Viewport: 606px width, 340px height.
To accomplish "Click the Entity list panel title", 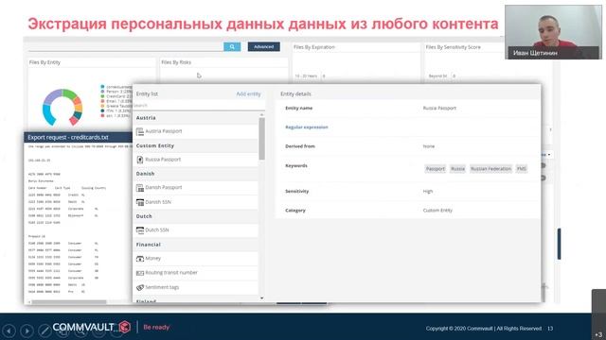I will (x=147, y=94).
